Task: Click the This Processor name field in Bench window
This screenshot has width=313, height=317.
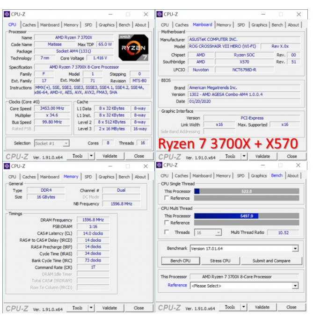Action: tap(244, 277)
